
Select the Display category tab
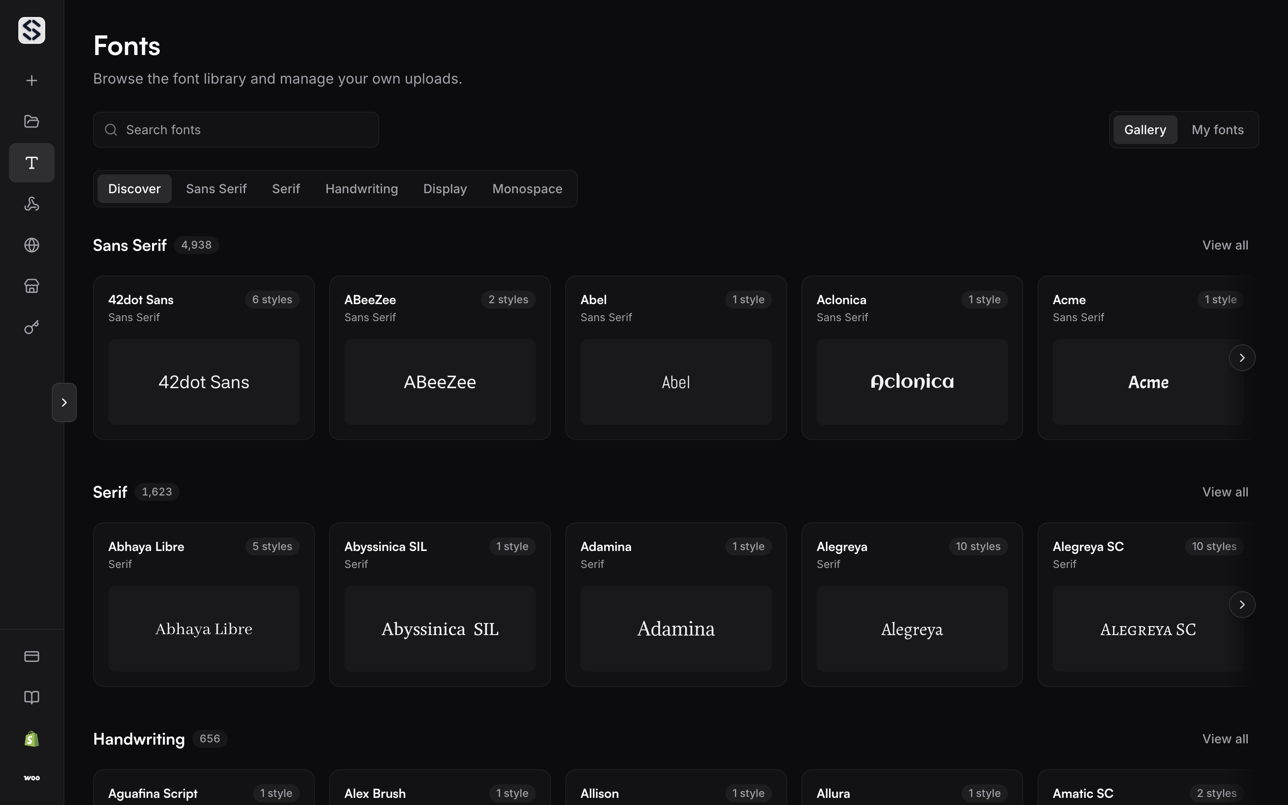[445, 189]
